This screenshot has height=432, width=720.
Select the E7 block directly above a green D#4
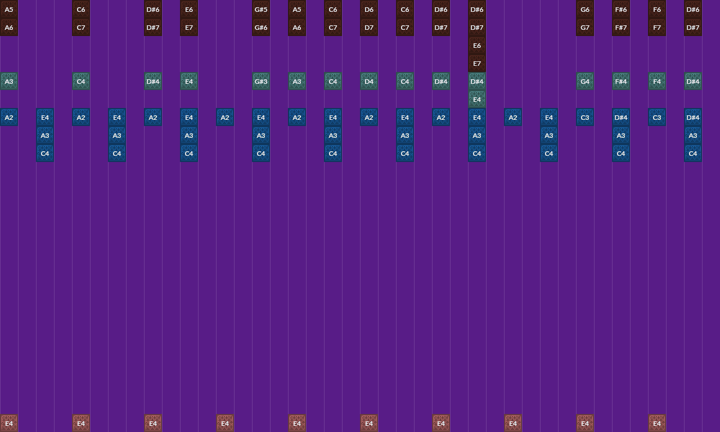click(477, 63)
